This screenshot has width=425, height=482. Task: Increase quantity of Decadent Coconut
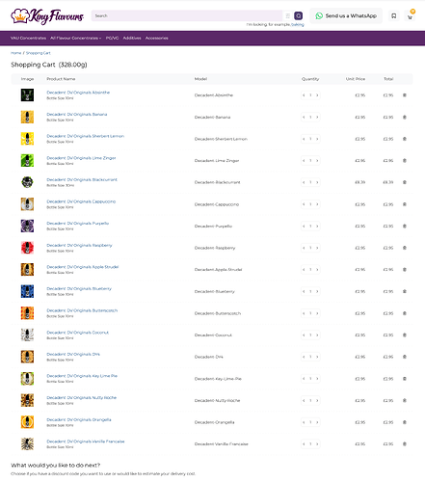coord(317,335)
